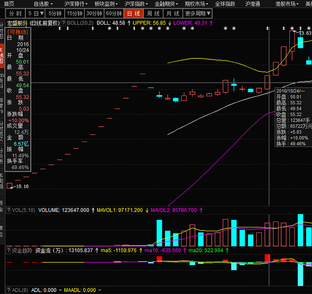Viewport: 312px width, 294px height.
Task: Click the 10.16 lowest price candle marker
Action: [9, 186]
